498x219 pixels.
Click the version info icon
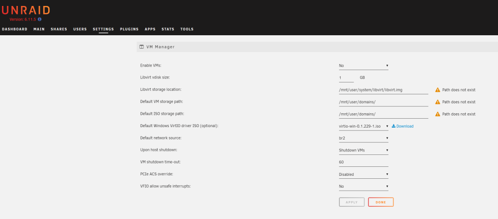pyautogui.click(x=40, y=19)
